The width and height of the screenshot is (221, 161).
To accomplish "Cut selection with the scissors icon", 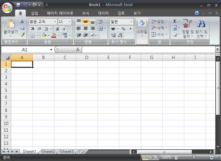I will point(22,21).
